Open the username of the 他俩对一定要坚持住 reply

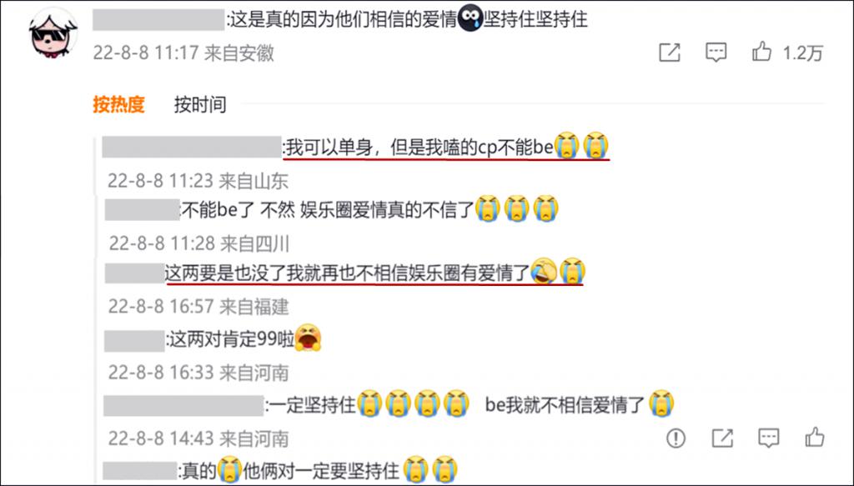140,471
